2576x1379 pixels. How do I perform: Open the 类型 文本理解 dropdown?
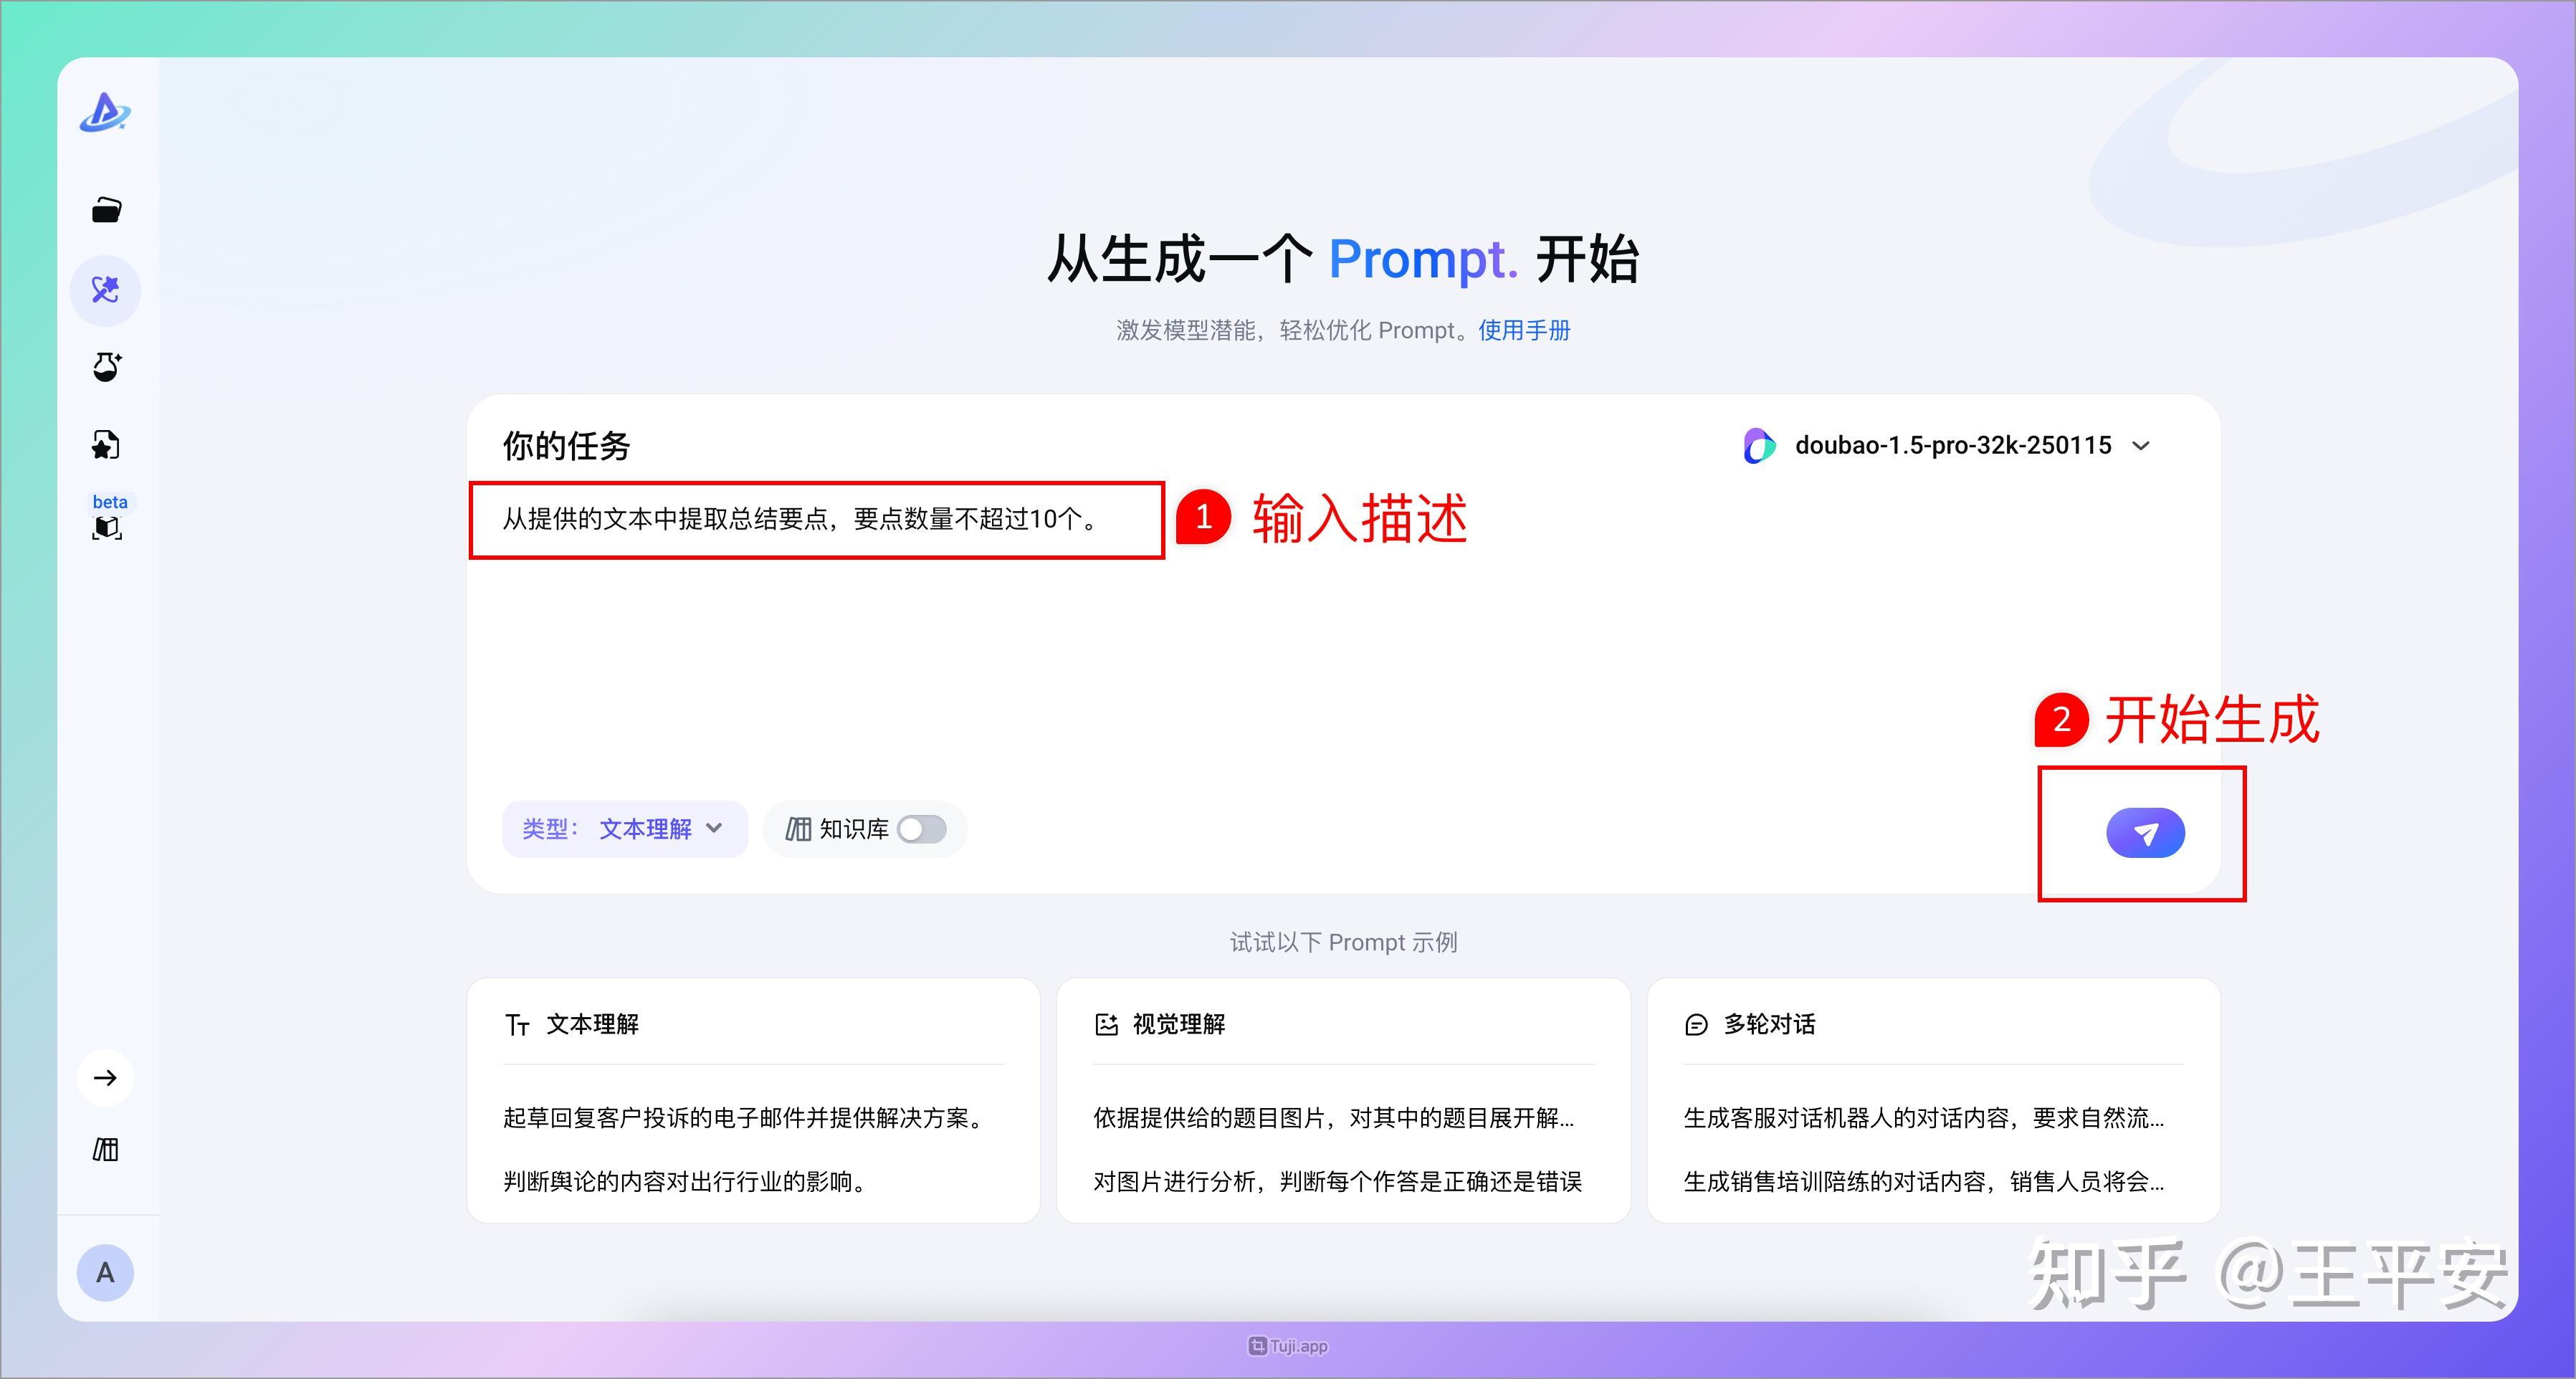tap(624, 829)
